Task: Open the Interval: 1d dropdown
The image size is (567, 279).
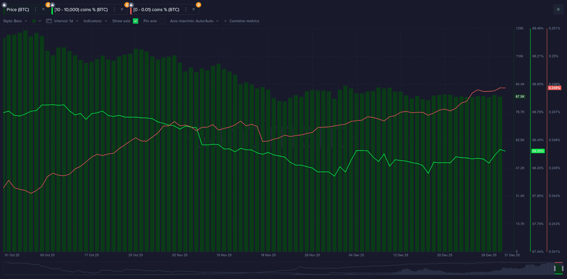Action: [66, 21]
